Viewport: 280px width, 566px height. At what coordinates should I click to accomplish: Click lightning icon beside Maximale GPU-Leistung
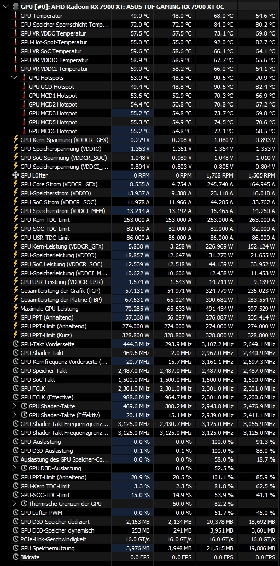point(16,308)
